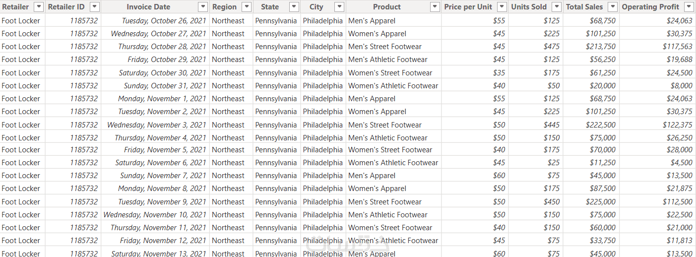Image resolution: width=696 pixels, height=257 pixels.
Task: Open the Operating Profit filter dropdown
Action: [x=689, y=7]
